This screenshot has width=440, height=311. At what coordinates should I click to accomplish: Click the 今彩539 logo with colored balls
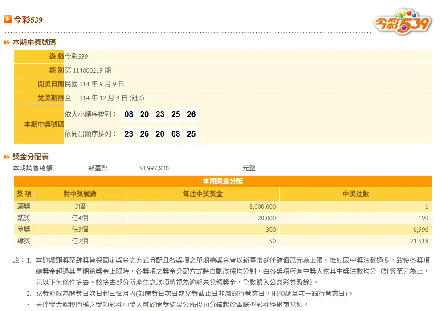(403, 21)
